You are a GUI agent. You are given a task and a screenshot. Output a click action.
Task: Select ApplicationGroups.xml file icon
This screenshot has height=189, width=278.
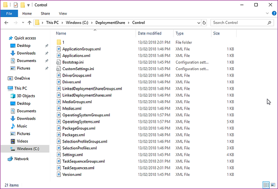59,49
